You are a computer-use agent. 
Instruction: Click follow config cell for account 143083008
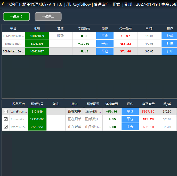[x=93, y=119]
